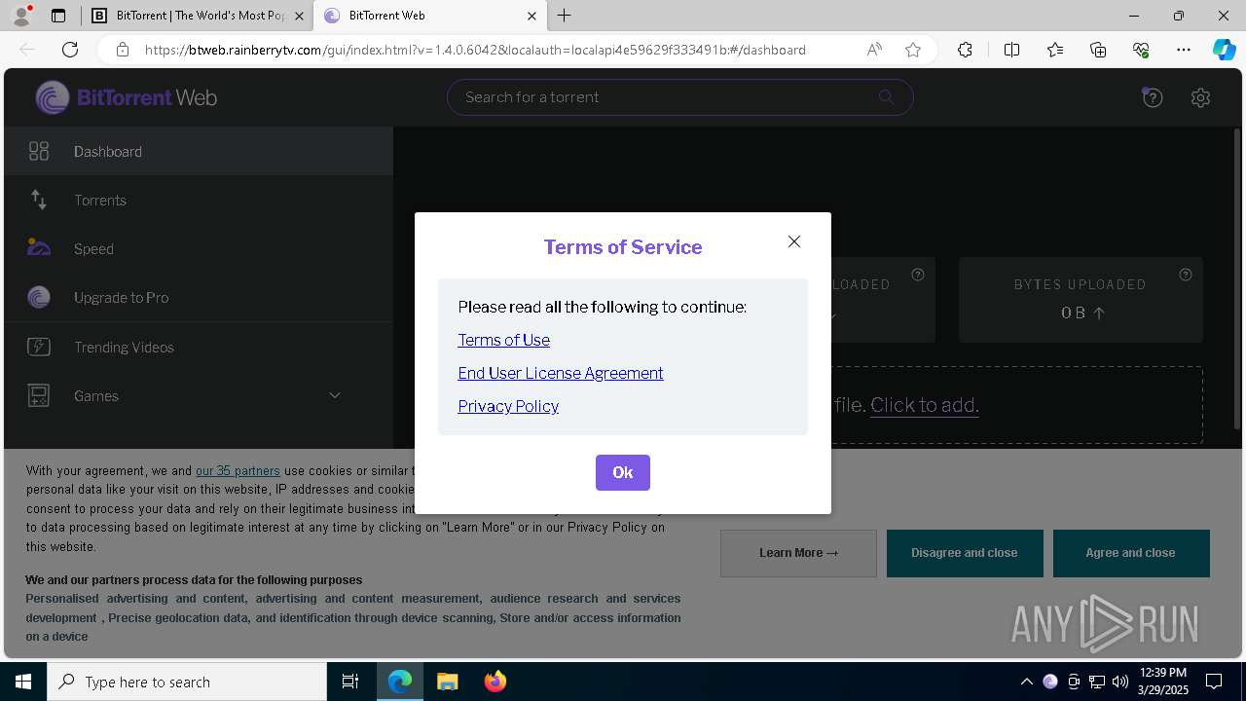This screenshot has width=1246, height=701.
Task: Open Browser essentials icon
Action: point(1141,50)
